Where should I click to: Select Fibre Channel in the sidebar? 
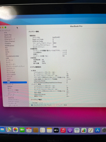[x=10, y=41]
